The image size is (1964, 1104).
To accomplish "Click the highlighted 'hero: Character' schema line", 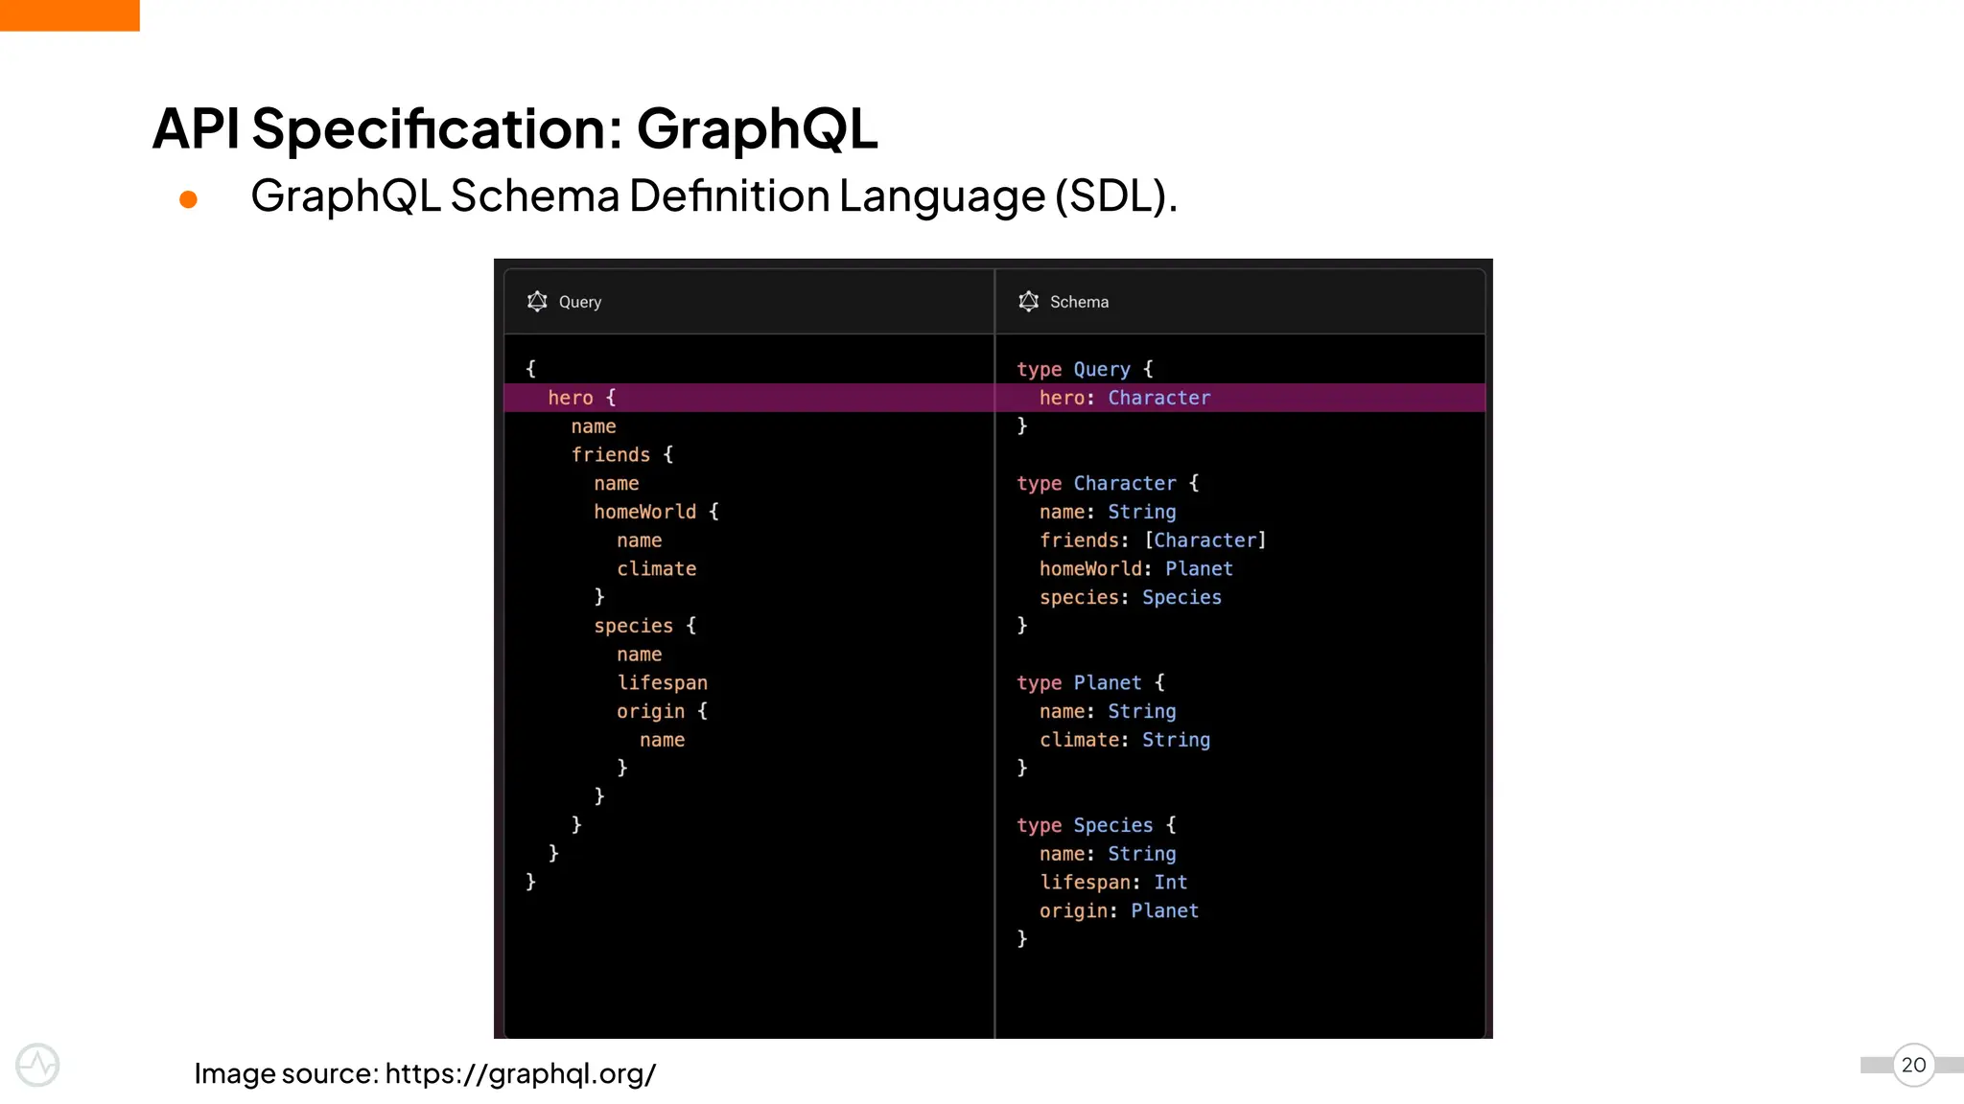I will coord(1240,398).
